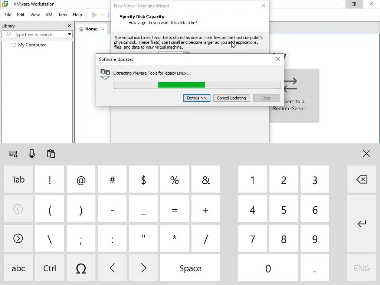The height and width of the screenshot is (285, 380).
Task: Tap the @ symbol key
Action: coord(81,179)
